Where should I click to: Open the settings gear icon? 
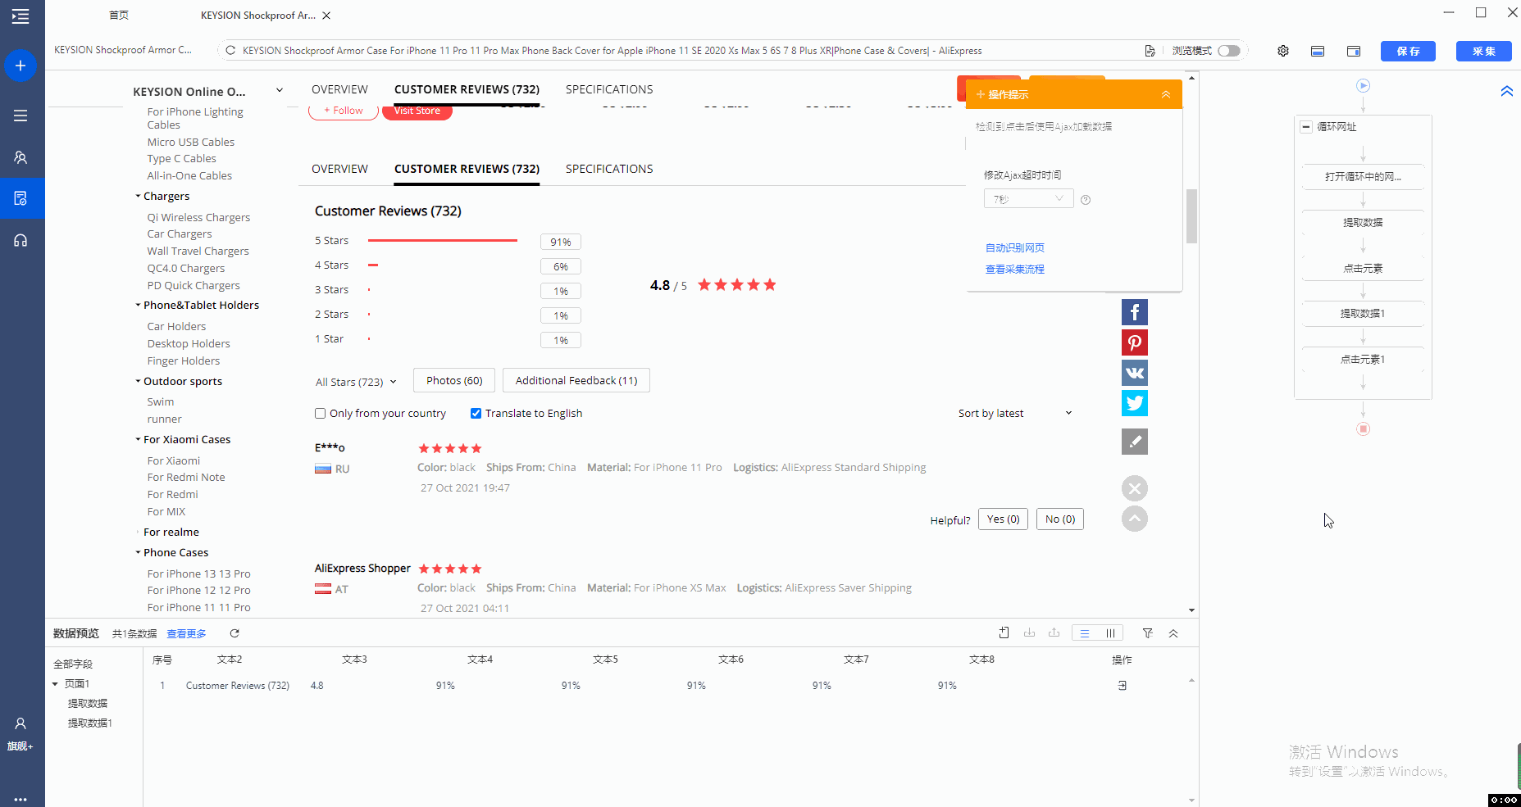(1283, 51)
